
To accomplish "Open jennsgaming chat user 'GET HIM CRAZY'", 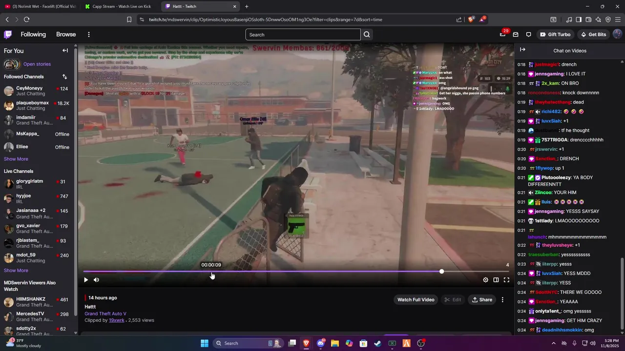I will (x=549, y=321).
